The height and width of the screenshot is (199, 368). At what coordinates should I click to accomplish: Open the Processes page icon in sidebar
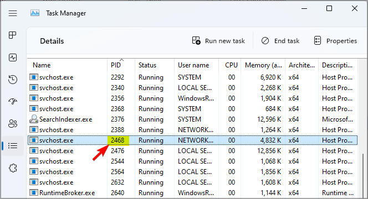(13, 35)
